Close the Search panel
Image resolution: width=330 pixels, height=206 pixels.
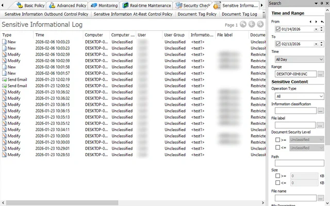pyautogui.click(x=327, y=3)
